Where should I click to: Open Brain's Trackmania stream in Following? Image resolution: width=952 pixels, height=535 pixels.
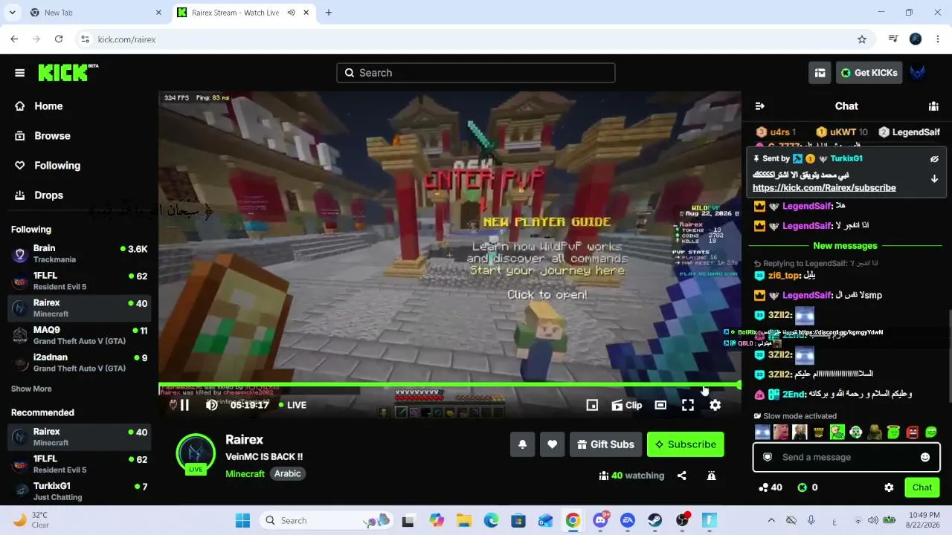tap(79, 253)
